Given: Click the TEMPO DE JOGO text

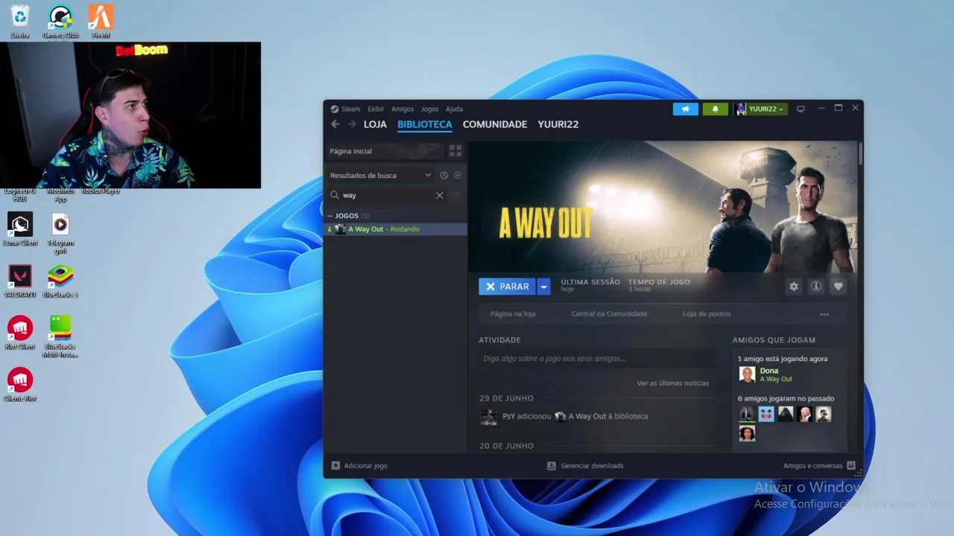Looking at the screenshot, I should tap(659, 282).
